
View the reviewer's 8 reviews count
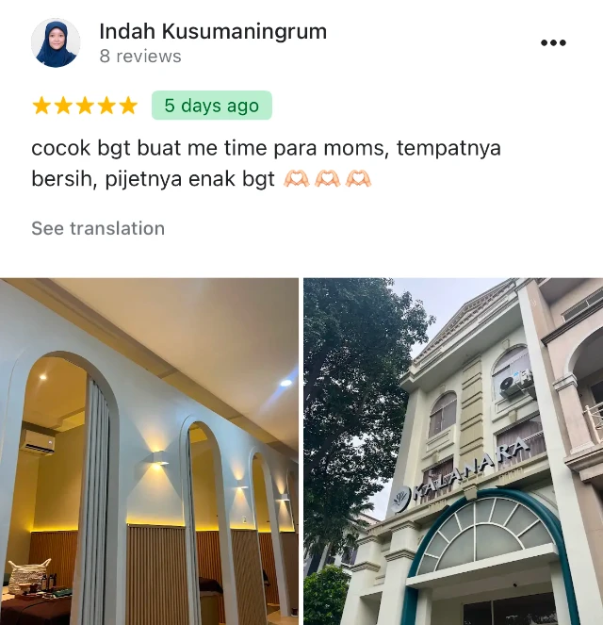pyautogui.click(x=140, y=57)
